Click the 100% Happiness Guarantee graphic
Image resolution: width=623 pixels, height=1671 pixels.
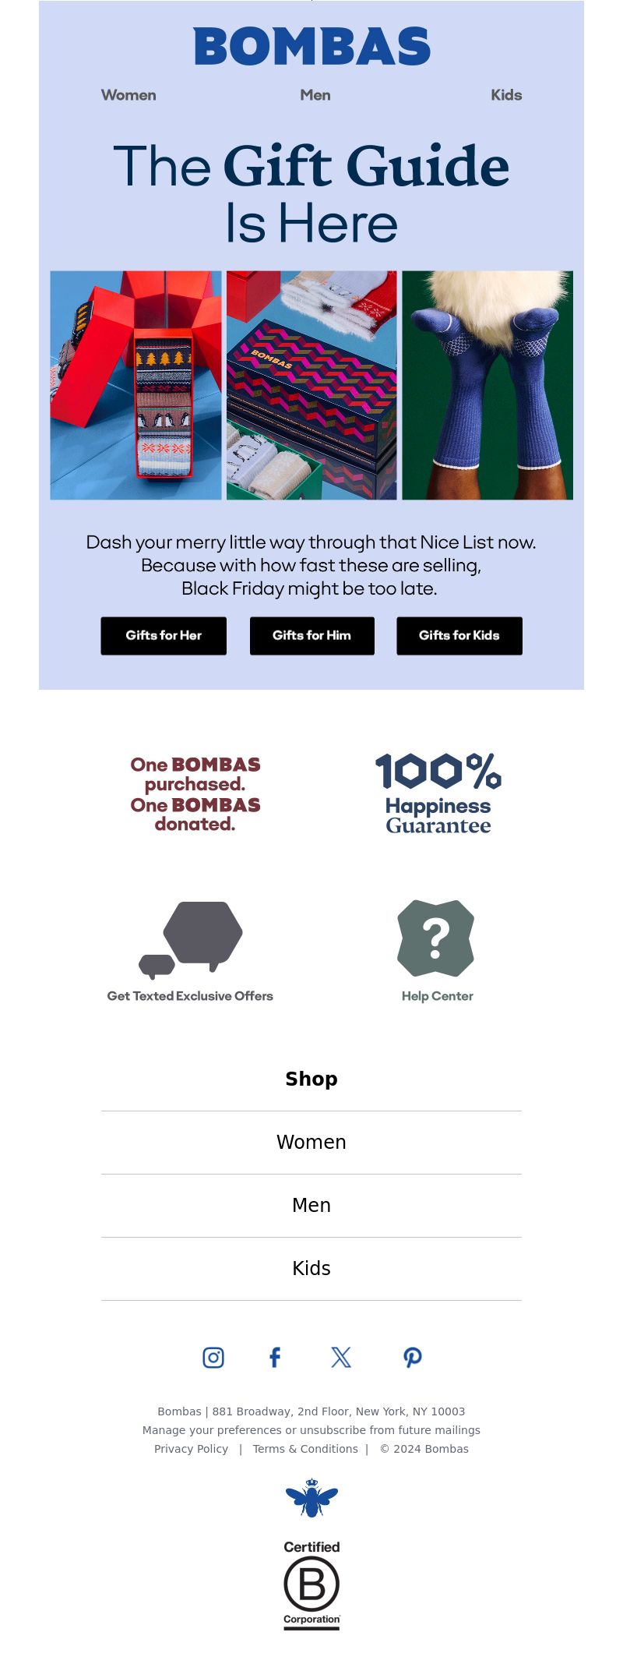[438, 793]
